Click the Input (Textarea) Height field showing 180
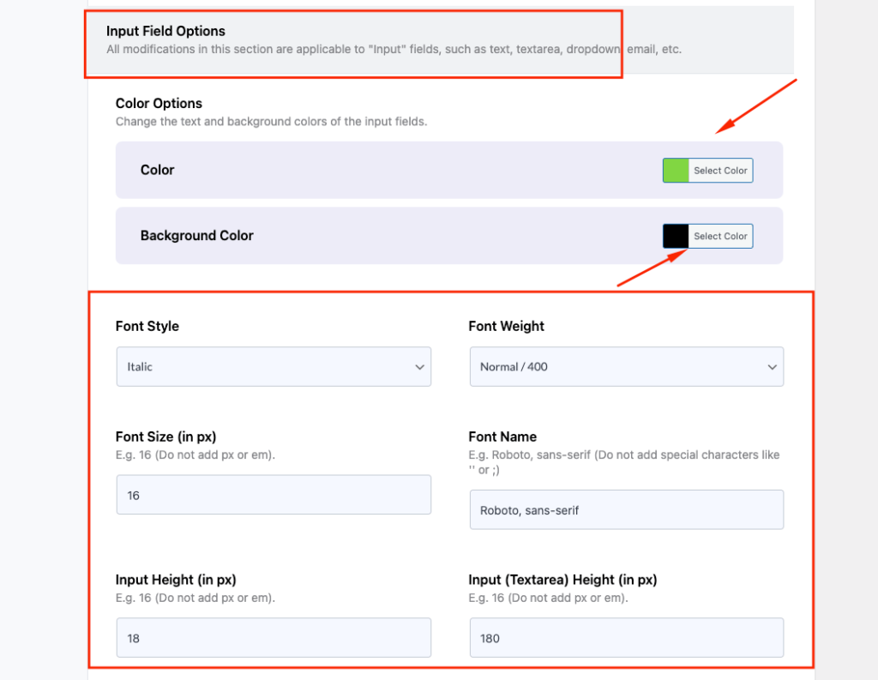The height and width of the screenshot is (680, 878). pos(626,638)
